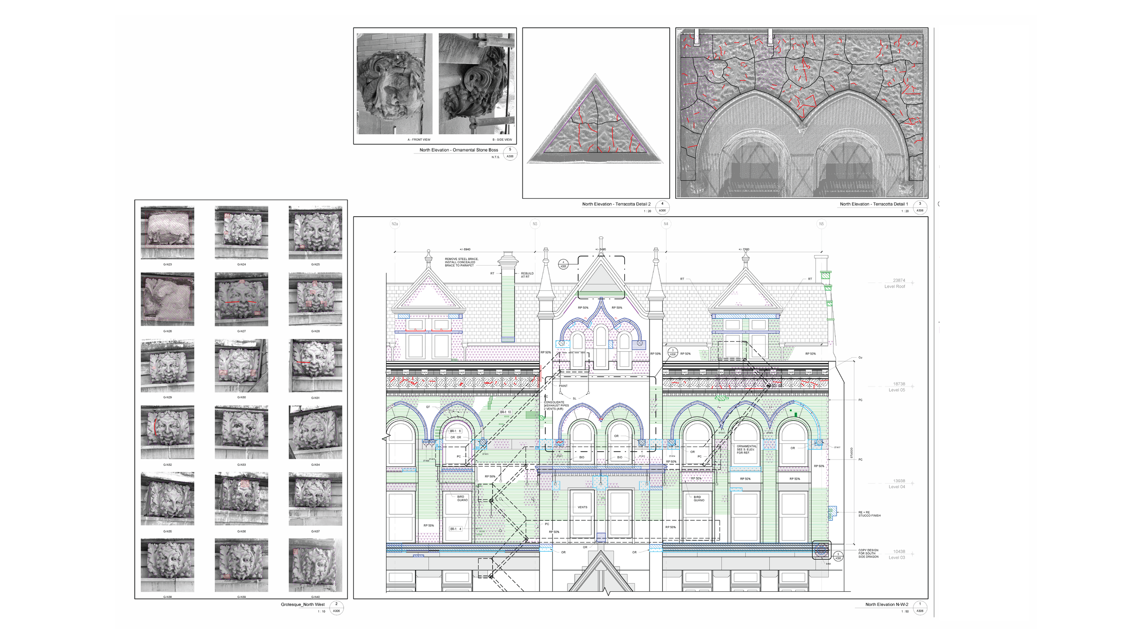Click the G-N23 grotesque thumbnail photo

point(167,233)
